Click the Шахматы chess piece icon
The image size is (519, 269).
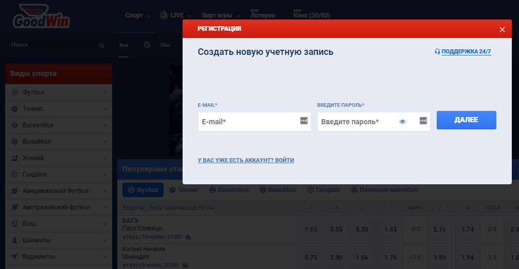click(x=14, y=240)
